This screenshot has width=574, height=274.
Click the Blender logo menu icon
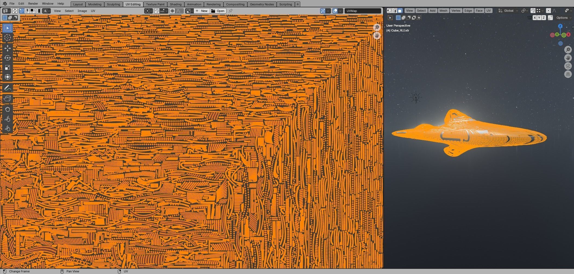(x=5, y=4)
